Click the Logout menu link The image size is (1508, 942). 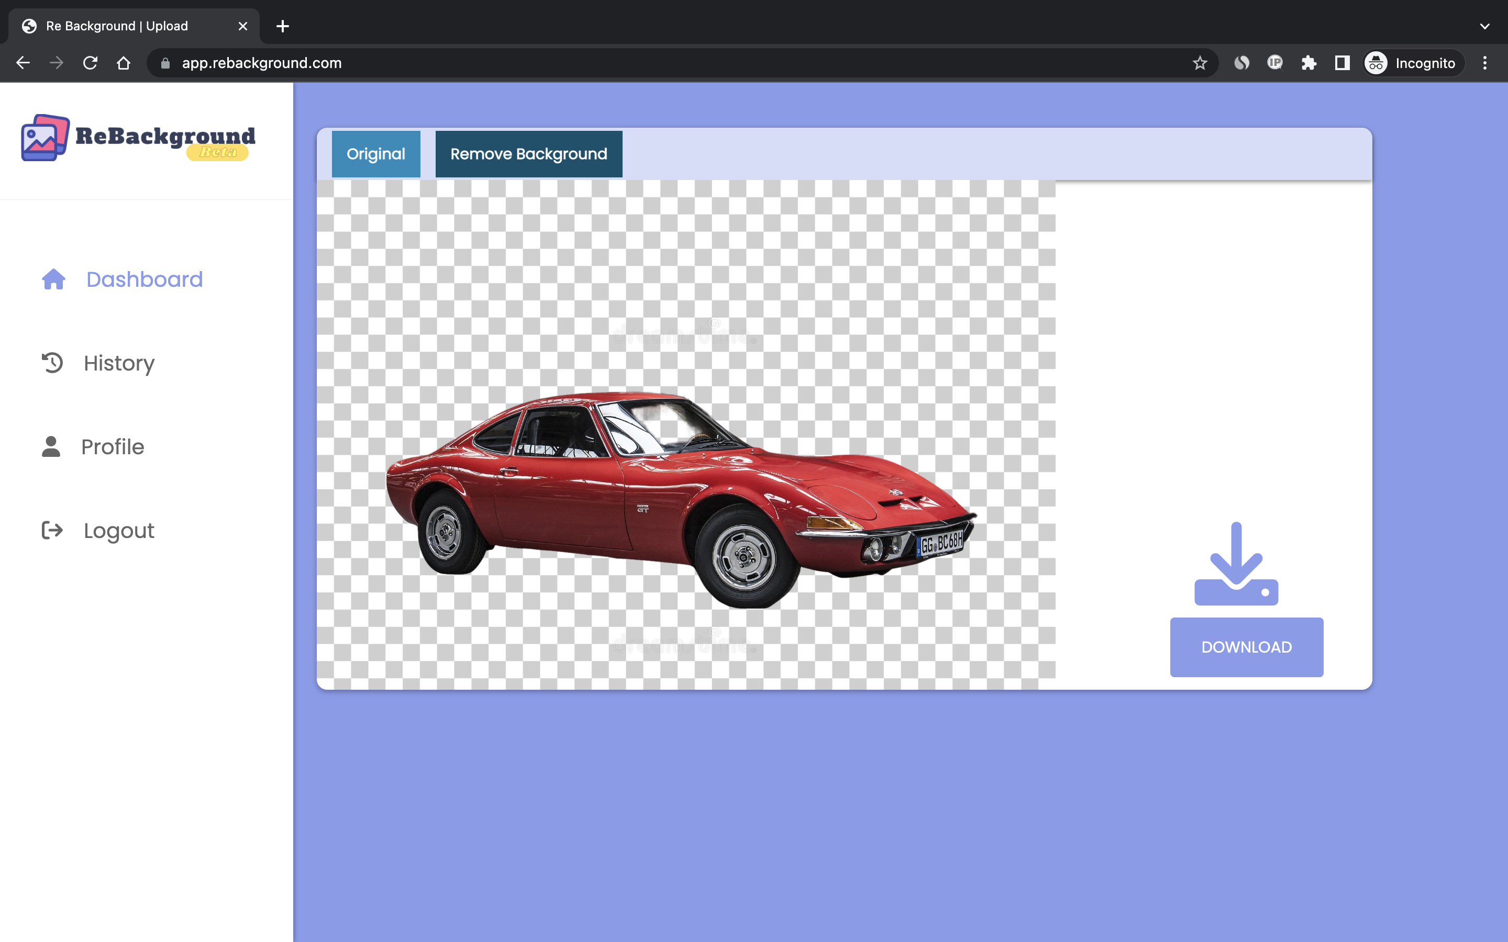(x=119, y=530)
